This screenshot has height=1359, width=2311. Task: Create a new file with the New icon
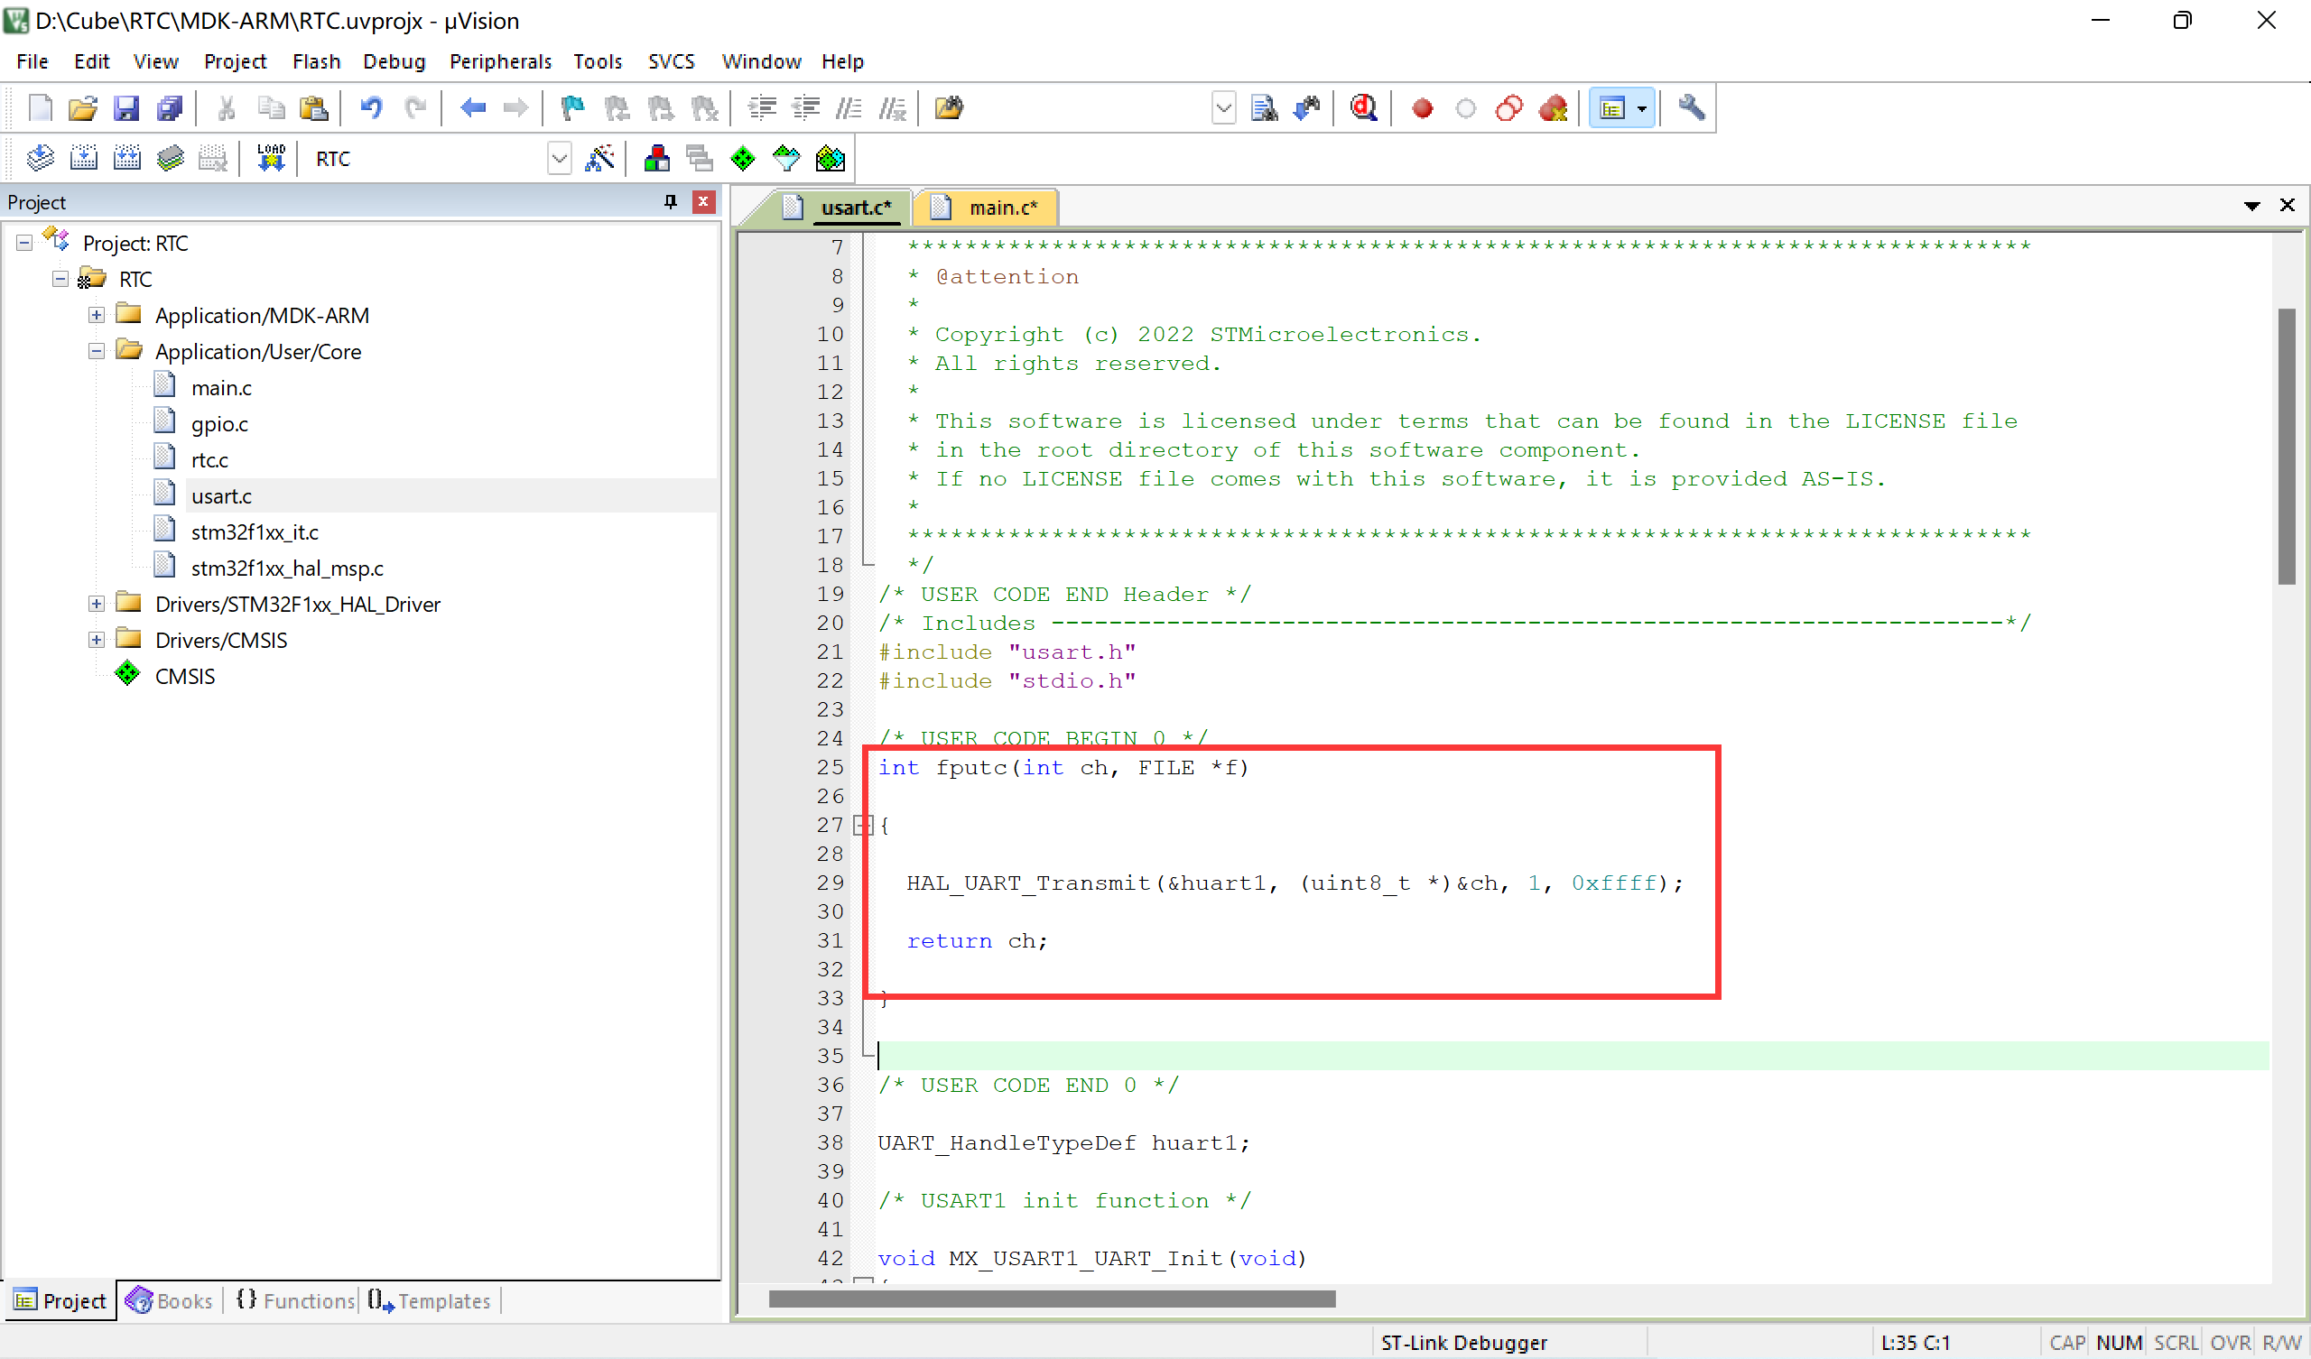41,108
